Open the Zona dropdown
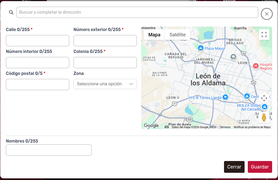 click(x=105, y=84)
